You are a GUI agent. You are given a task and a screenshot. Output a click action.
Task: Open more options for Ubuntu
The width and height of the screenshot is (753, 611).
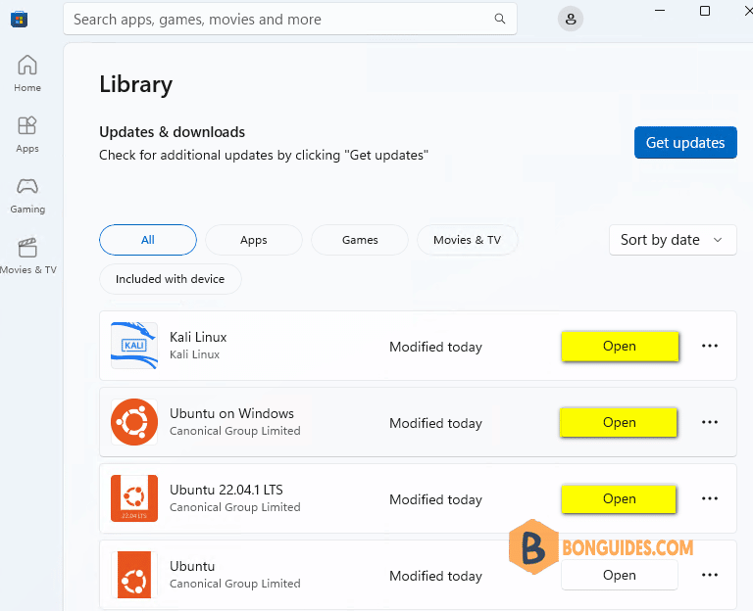click(710, 575)
